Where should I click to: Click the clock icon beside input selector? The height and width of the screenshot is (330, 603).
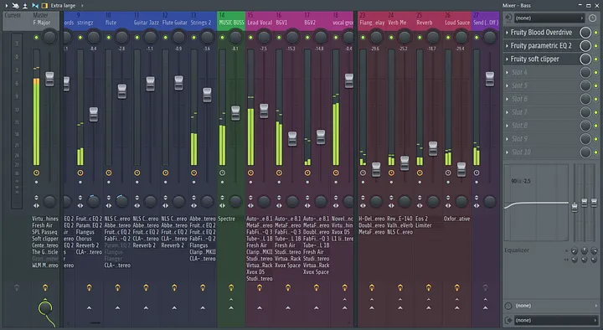click(x=593, y=18)
